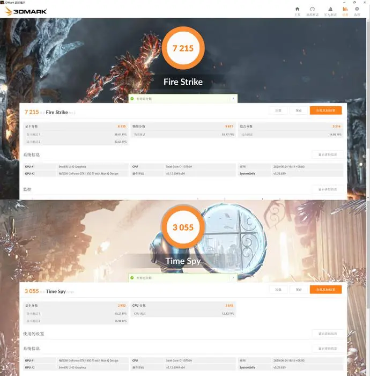Screen dimensions: 370x376
Task: Click the Fire Strike physics score value
Action: (229, 127)
